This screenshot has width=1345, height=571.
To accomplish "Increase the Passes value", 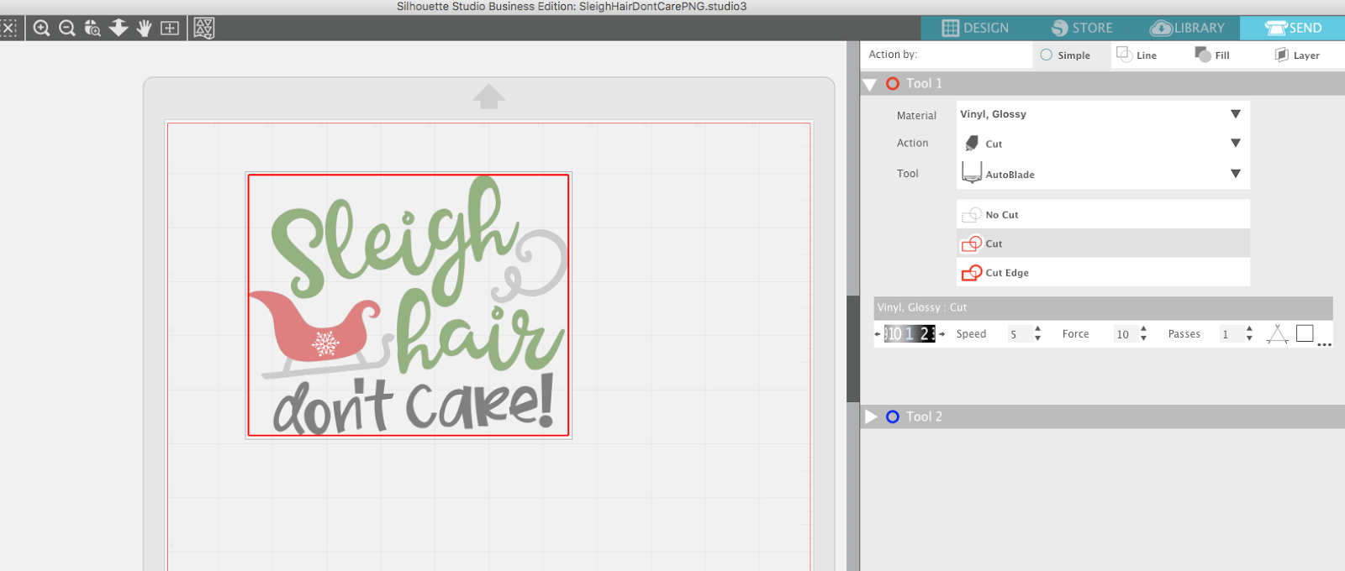I will [1249, 329].
